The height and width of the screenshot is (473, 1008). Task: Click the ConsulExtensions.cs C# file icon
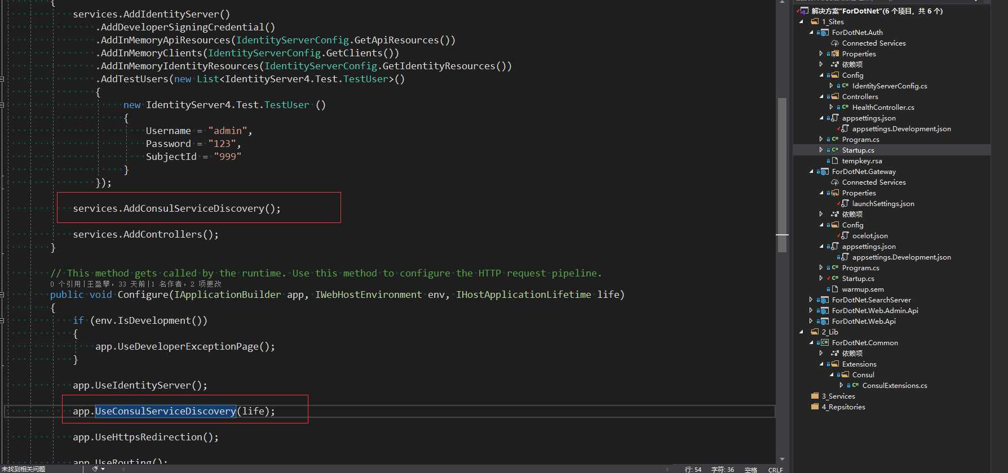855,385
